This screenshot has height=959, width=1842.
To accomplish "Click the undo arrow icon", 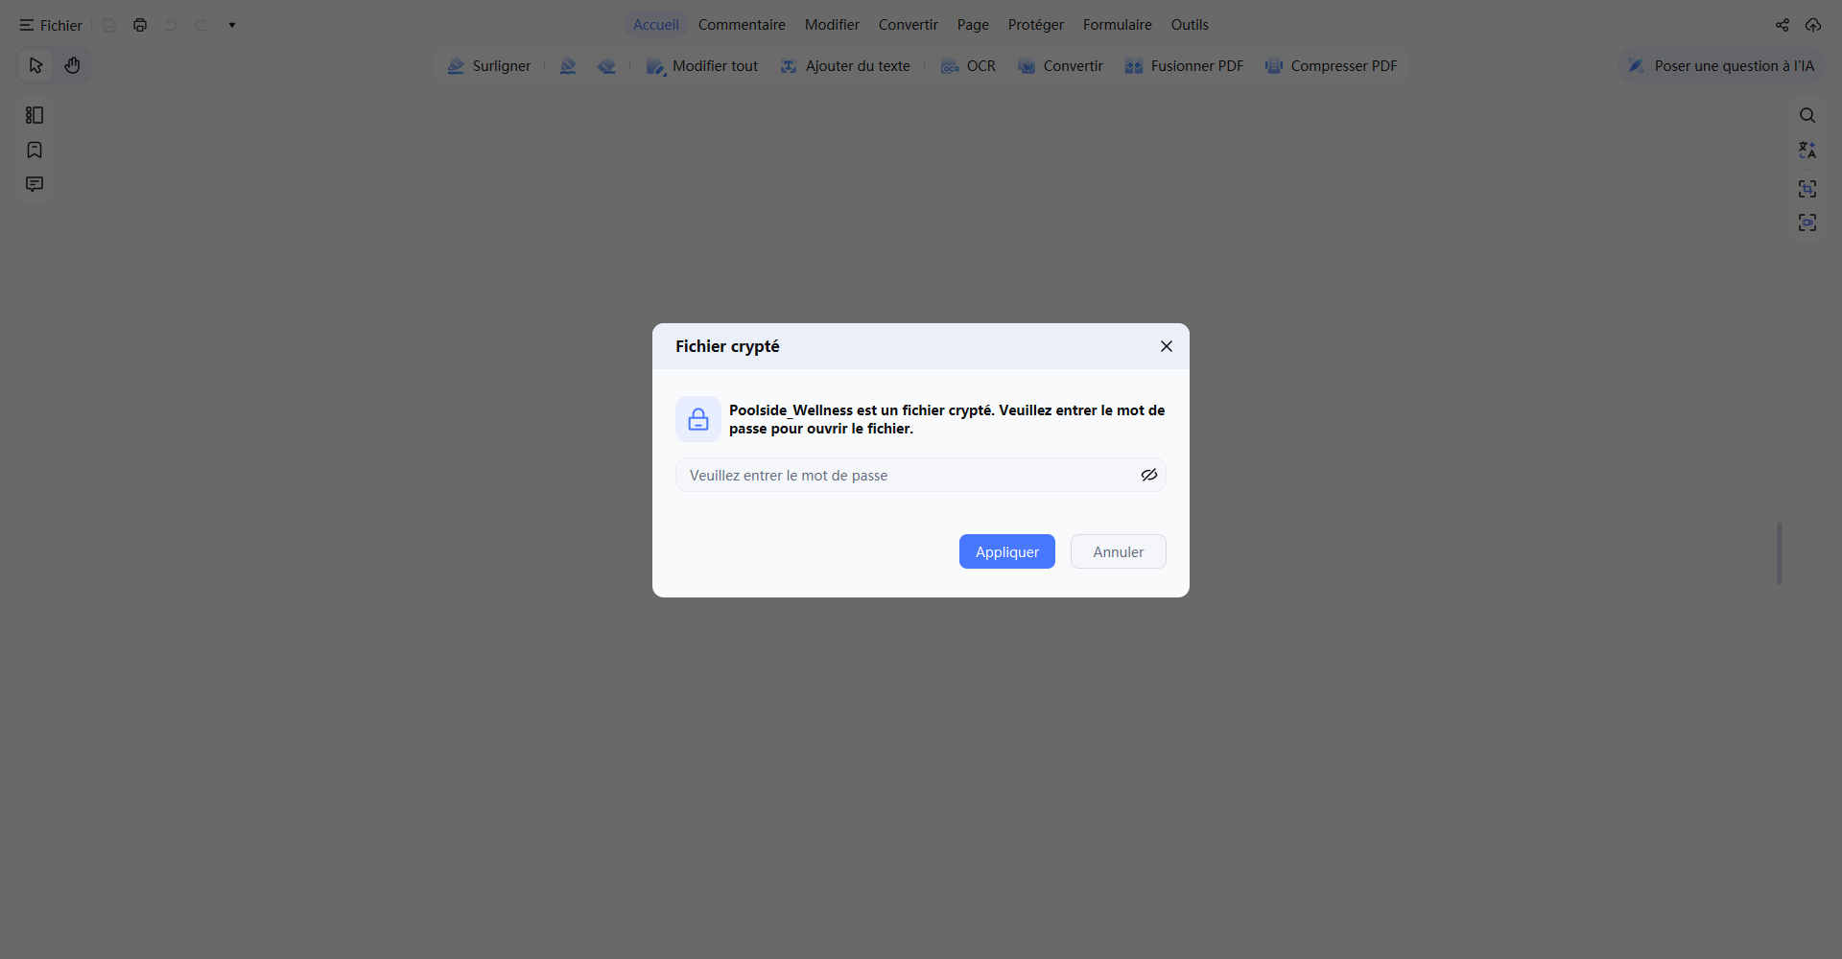I will [171, 25].
